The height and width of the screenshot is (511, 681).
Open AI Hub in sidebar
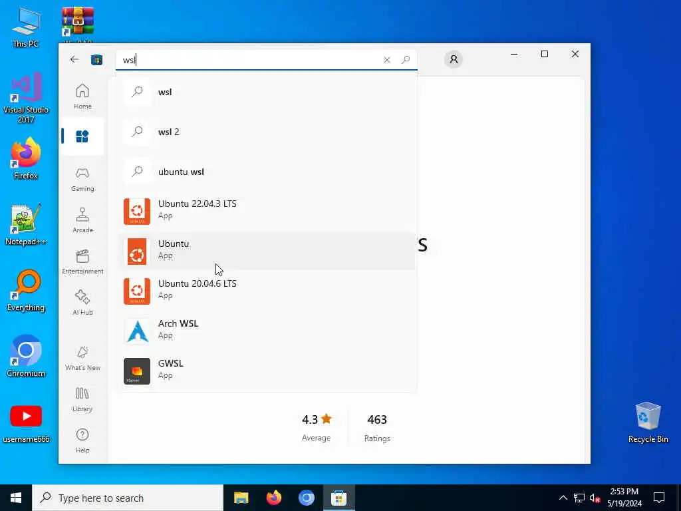[x=82, y=303]
